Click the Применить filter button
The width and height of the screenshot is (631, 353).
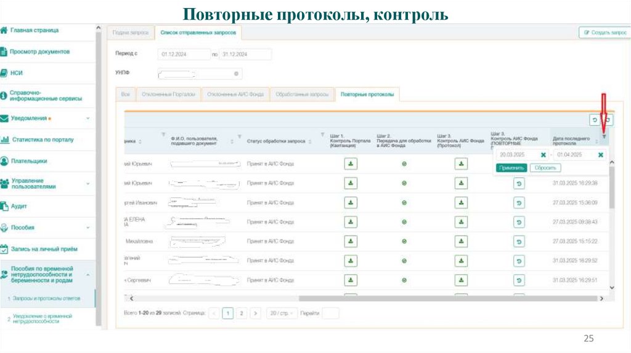point(511,168)
